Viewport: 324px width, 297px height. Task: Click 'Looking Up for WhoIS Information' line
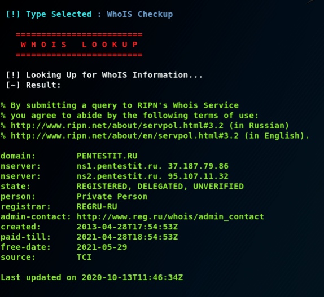click(104, 75)
